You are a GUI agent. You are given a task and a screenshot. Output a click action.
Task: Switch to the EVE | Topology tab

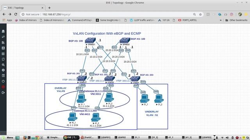[x=23, y=8]
